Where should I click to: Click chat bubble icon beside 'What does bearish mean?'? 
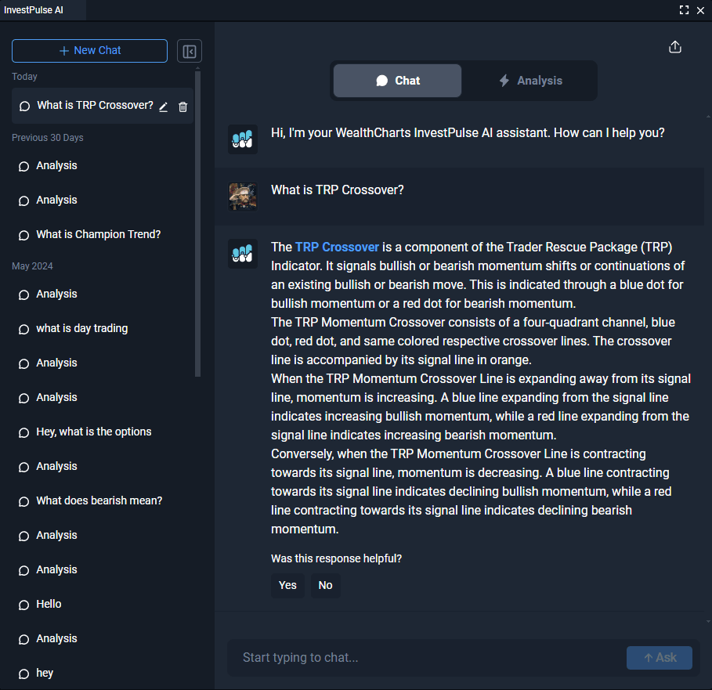pyautogui.click(x=23, y=501)
